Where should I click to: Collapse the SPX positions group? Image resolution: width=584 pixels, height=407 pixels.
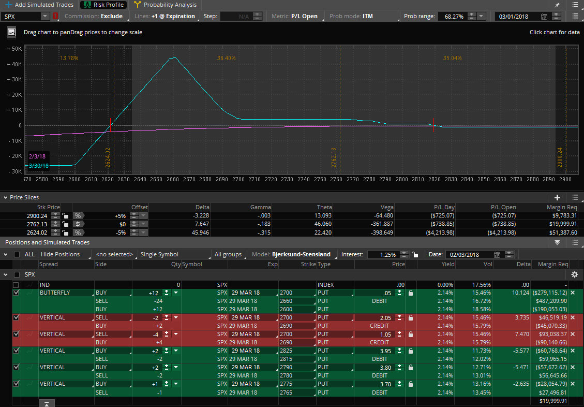pyautogui.click(x=5, y=274)
